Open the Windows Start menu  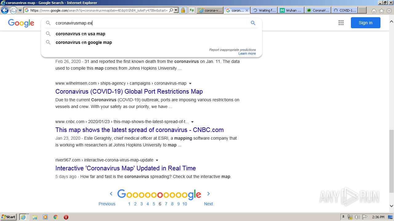[9, 217]
